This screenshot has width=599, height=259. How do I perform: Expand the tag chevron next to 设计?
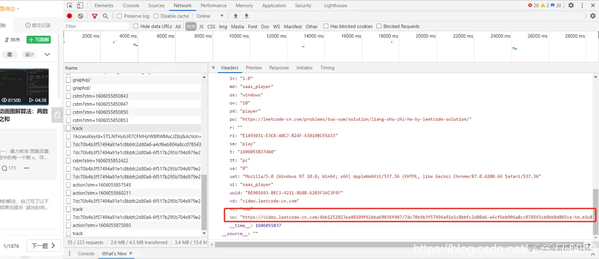[47, 54]
